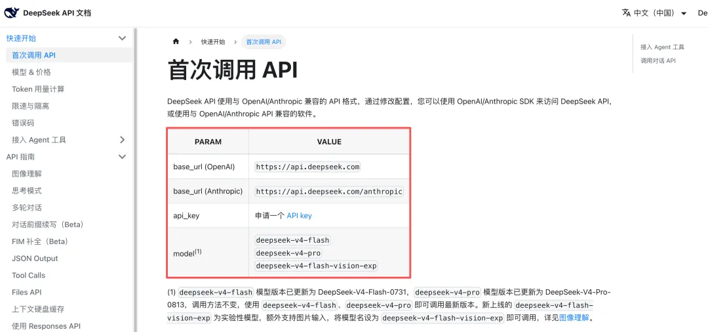Click the api_key param cell

[208, 216]
